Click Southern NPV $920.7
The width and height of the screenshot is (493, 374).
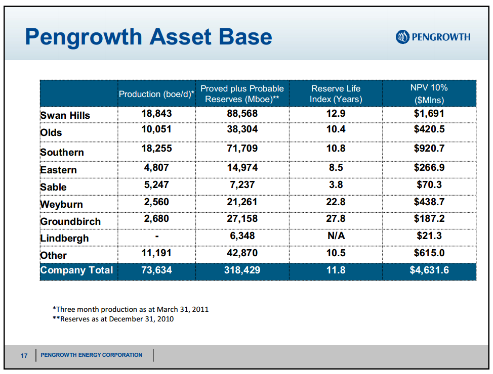429,148
